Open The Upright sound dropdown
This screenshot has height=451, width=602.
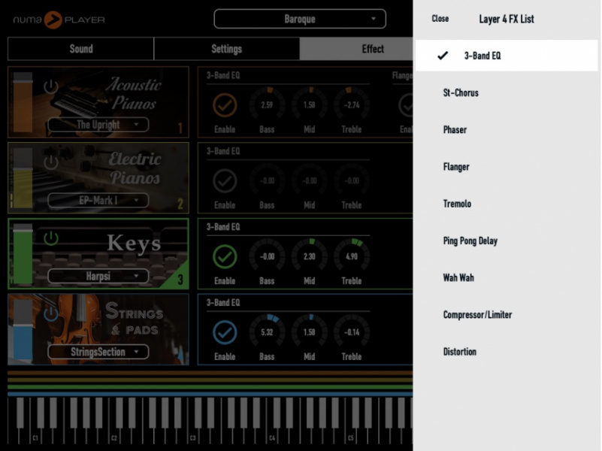pos(98,125)
